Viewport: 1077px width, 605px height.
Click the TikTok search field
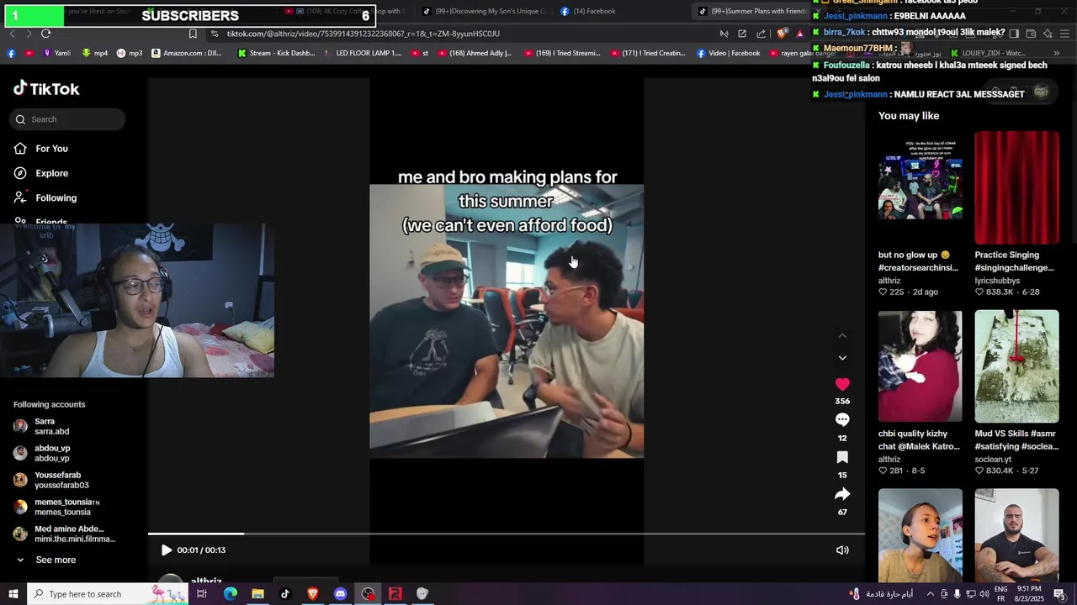[x=67, y=119]
